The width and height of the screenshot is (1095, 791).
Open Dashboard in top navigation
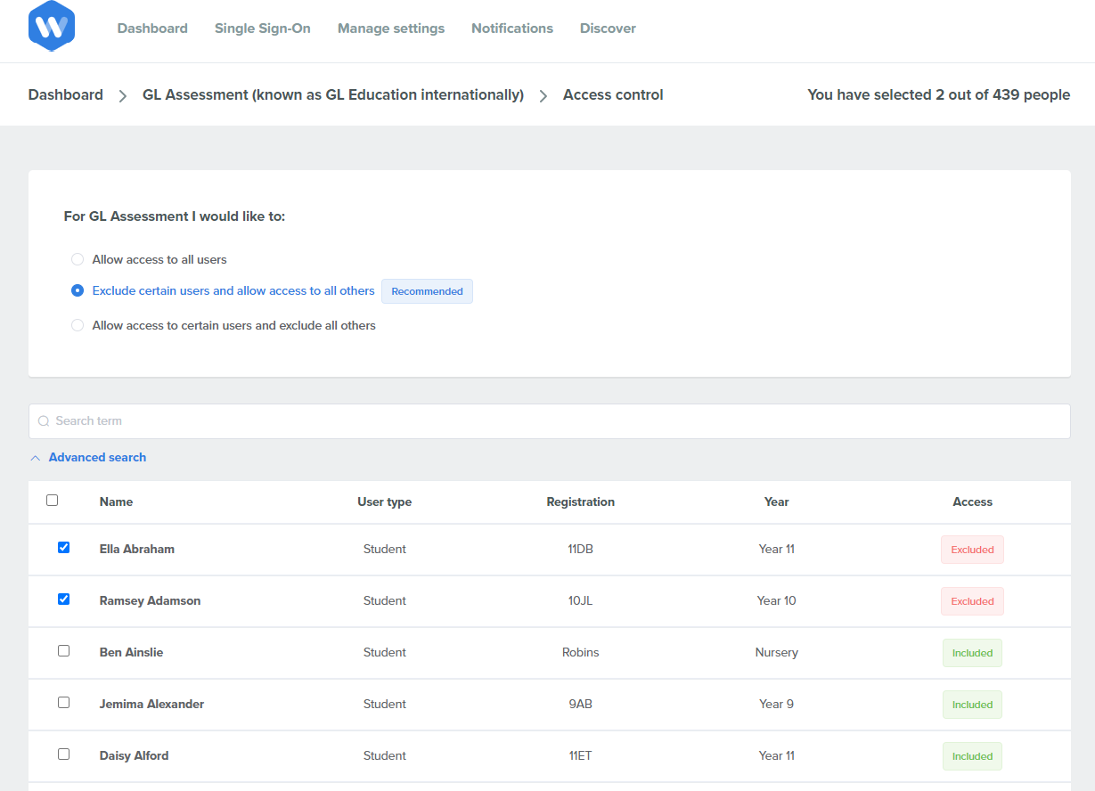coord(152,29)
